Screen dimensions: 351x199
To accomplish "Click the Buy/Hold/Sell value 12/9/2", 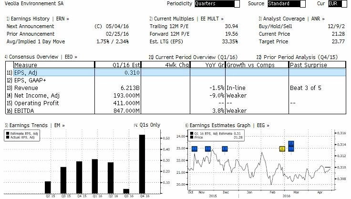I will 336,26.
